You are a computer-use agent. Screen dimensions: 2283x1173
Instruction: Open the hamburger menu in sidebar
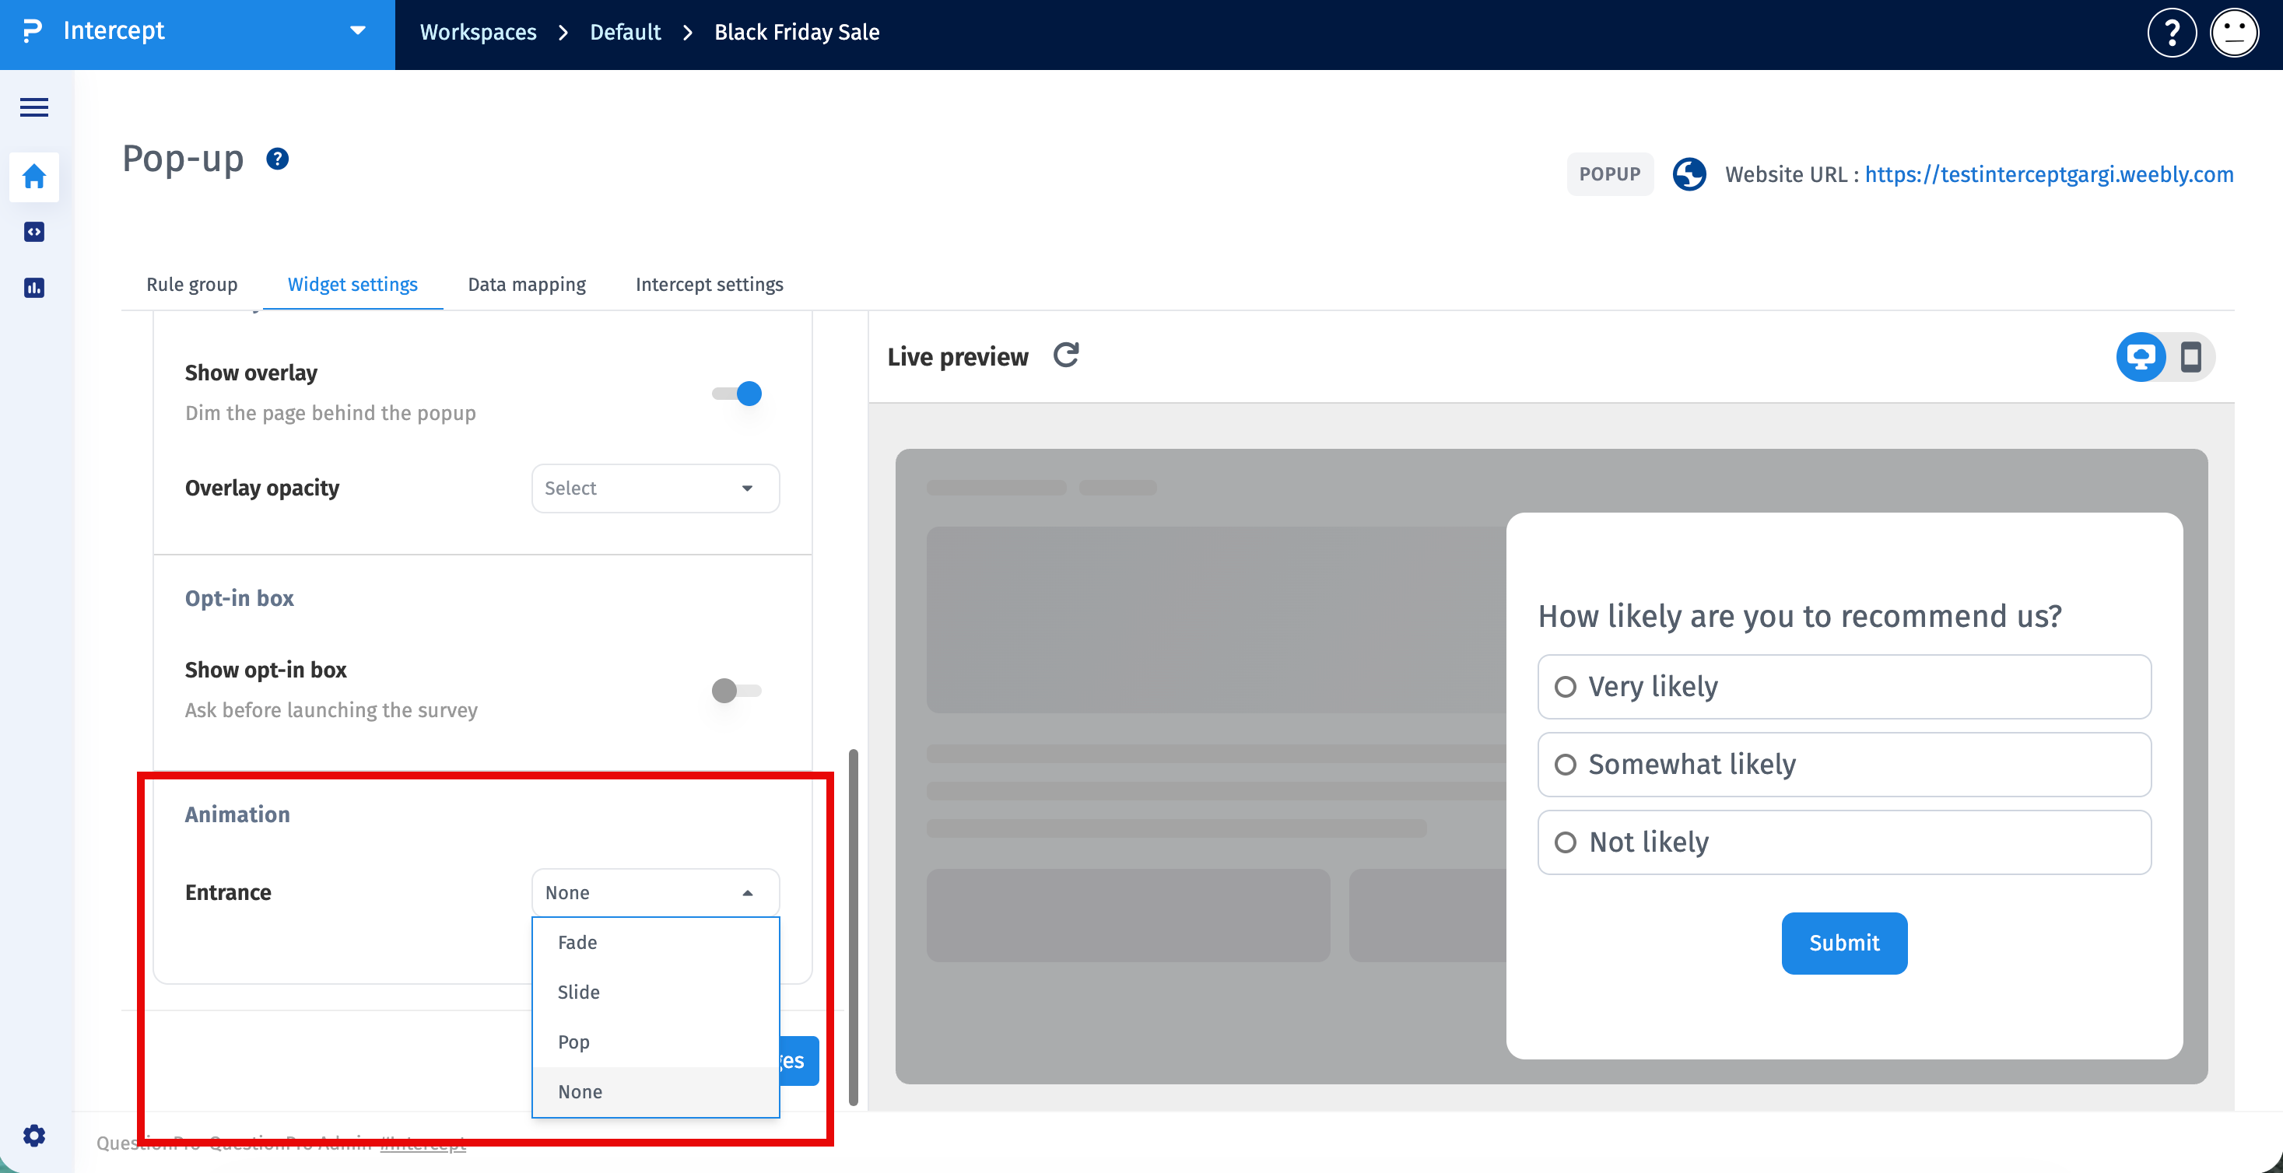tap(33, 107)
